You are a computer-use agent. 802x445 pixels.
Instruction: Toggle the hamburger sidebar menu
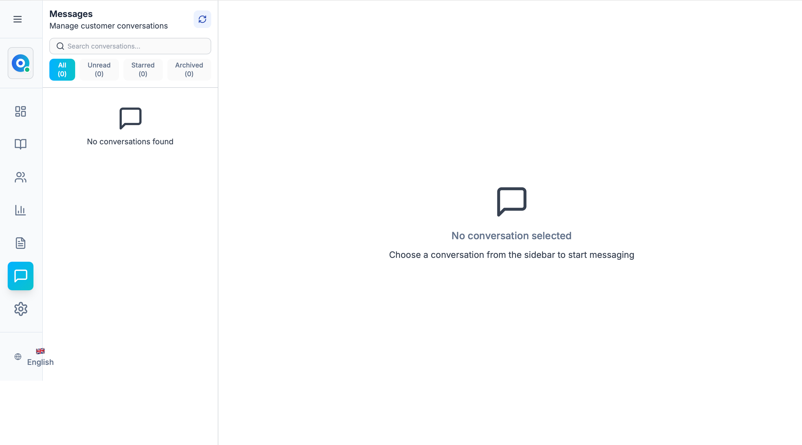[18, 19]
